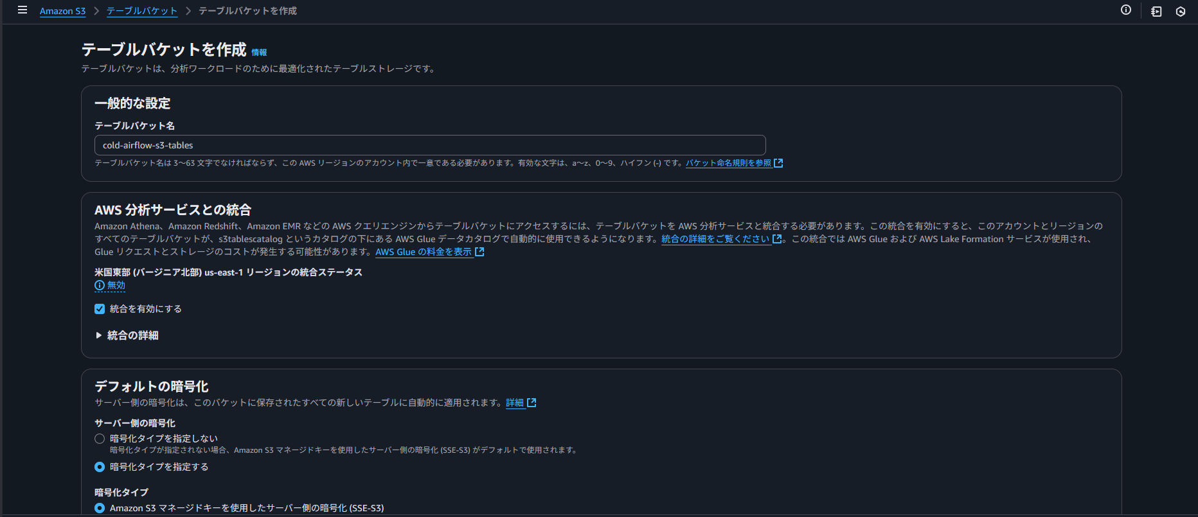Open the 統合の詳細をご覧ください link
Viewport: 1198px width, 517px height.
coord(715,239)
